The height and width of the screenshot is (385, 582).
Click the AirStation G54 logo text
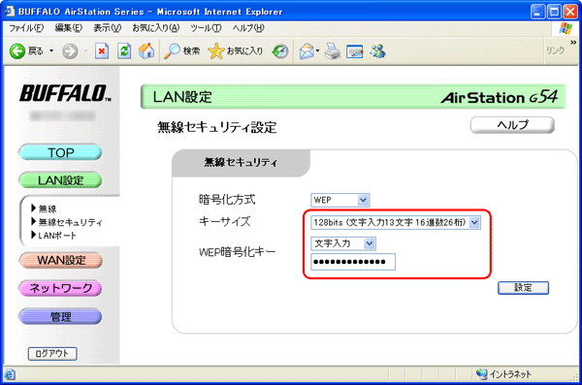coord(500,97)
